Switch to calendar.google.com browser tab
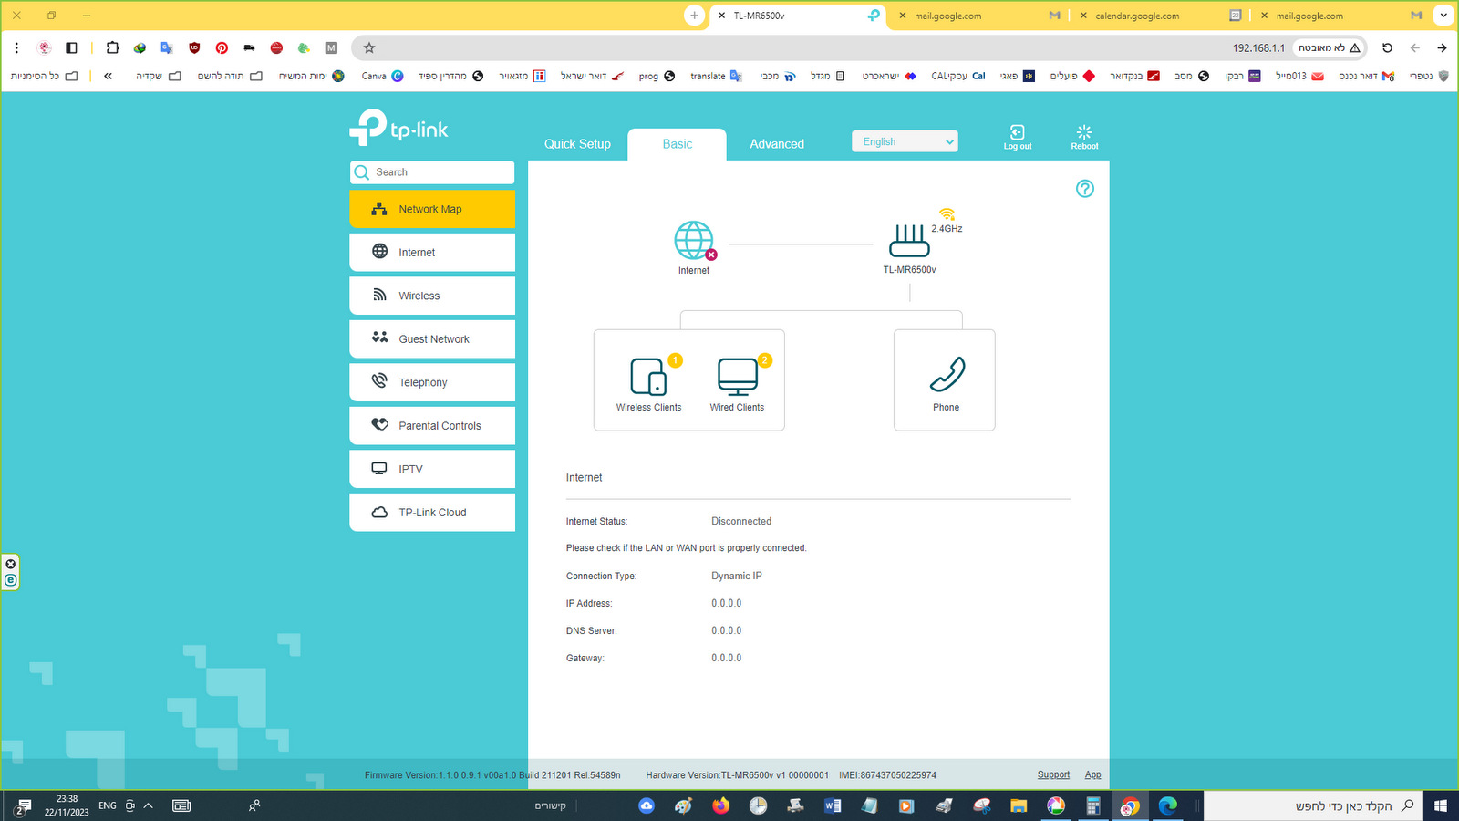This screenshot has width=1459, height=821. pos(1158,16)
